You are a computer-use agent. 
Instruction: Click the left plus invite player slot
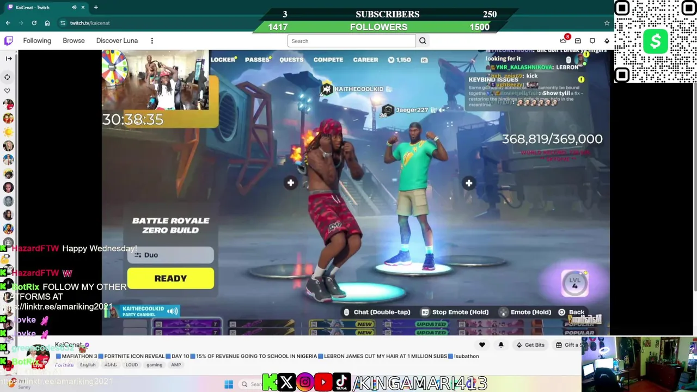291,183
